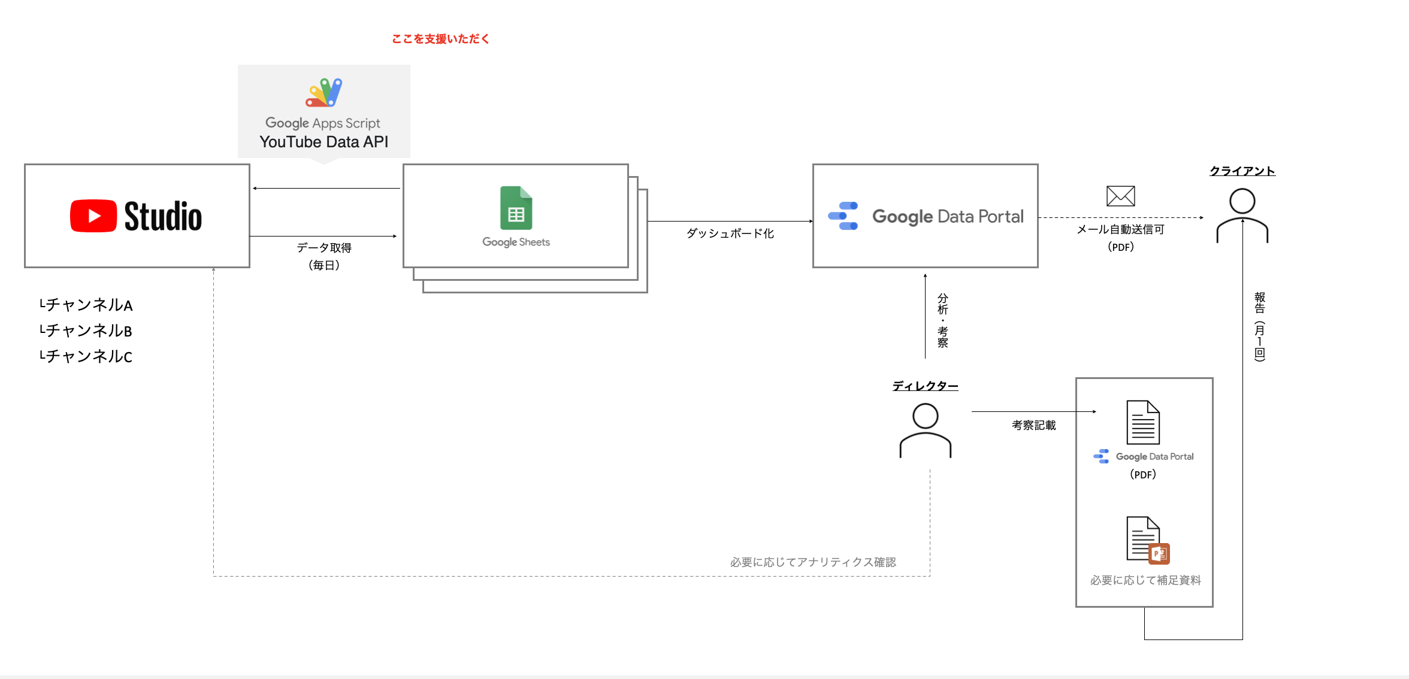Select the ダッシュボード化 arrow label
The height and width of the screenshot is (679, 1409).
[x=730, y=234]
